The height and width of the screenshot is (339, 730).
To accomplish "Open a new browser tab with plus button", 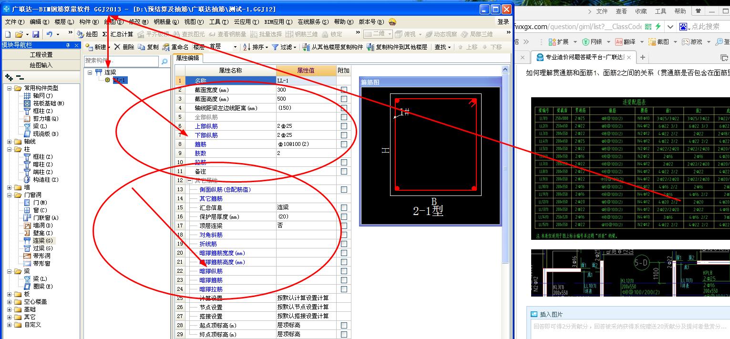I will pyautogui.click(x=642, y=57).
